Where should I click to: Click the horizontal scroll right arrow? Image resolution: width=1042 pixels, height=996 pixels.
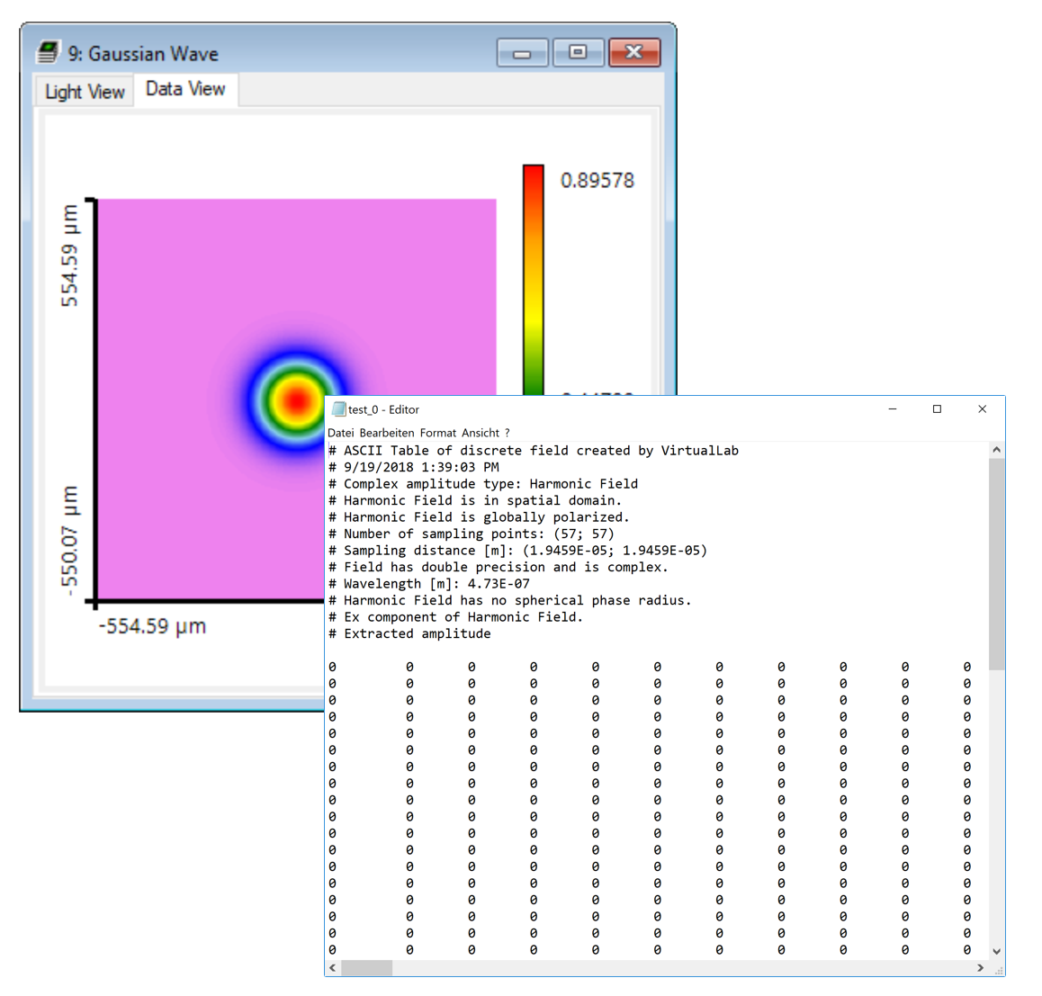pyautogui.click(x=980, y=968)
